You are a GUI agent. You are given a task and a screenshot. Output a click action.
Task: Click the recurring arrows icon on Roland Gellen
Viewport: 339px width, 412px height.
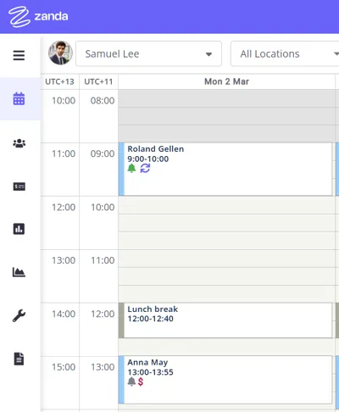click(x=145, y=169)
